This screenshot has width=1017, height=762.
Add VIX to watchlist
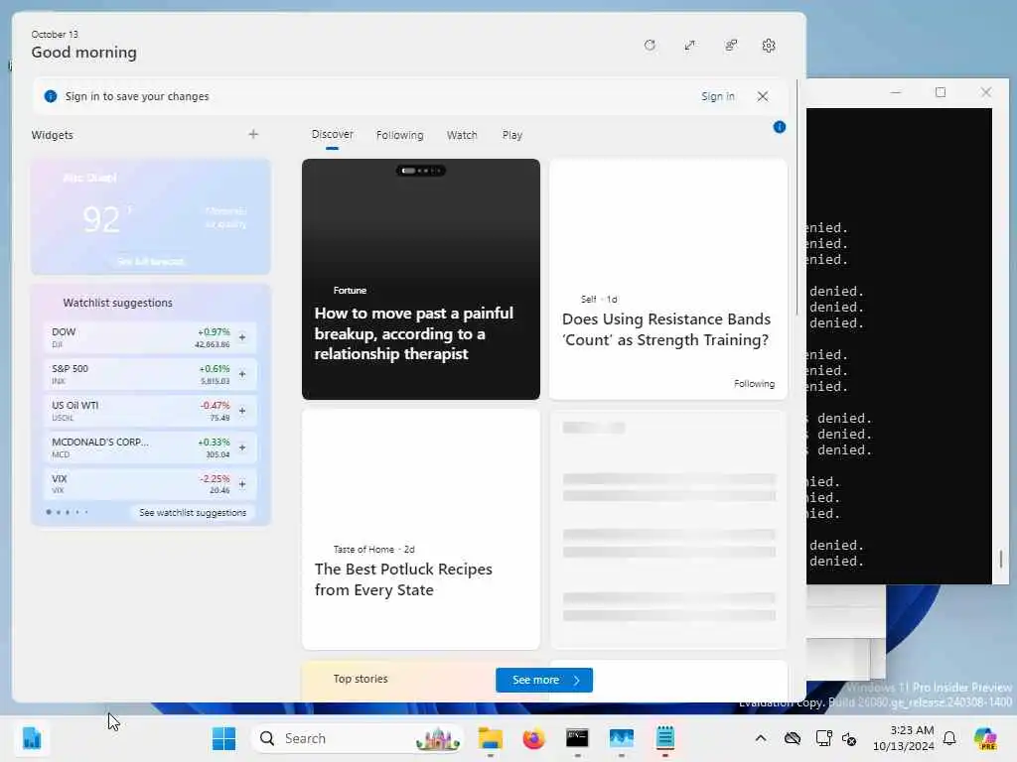[x=242, y=484]
